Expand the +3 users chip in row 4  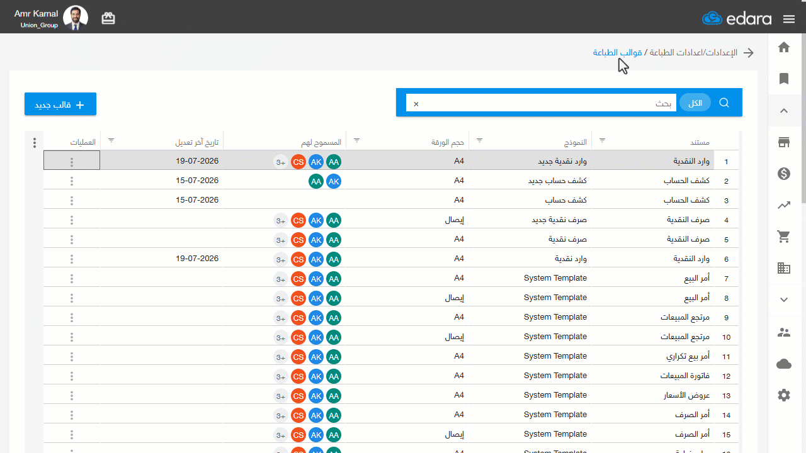(281, 220)
